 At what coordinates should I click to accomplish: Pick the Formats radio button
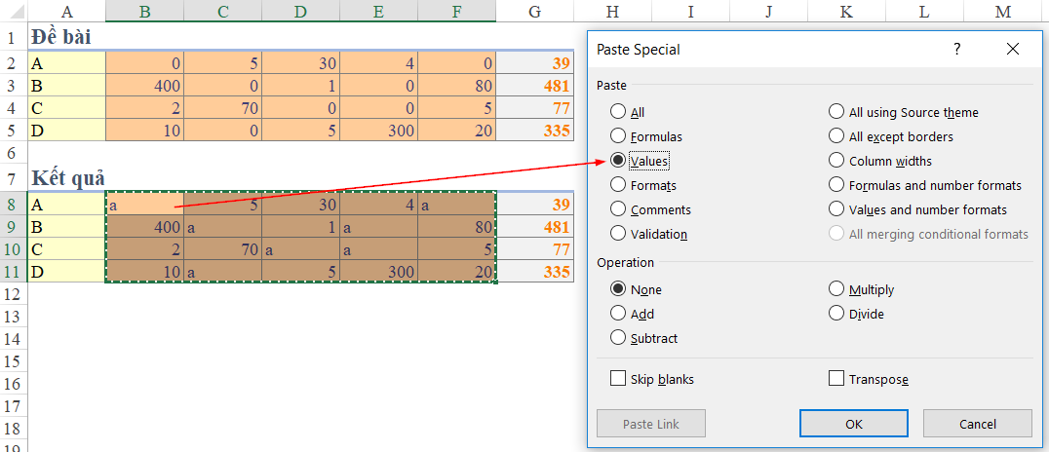pos(643,185)
